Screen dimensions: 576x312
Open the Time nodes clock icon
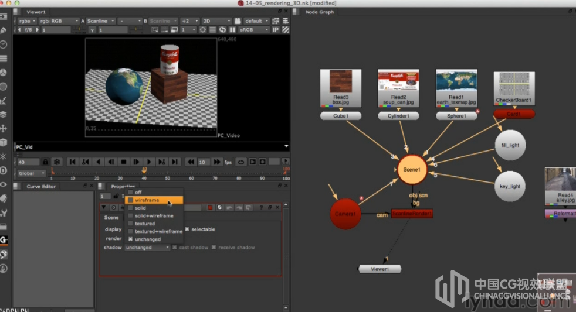tap(4, 44)
